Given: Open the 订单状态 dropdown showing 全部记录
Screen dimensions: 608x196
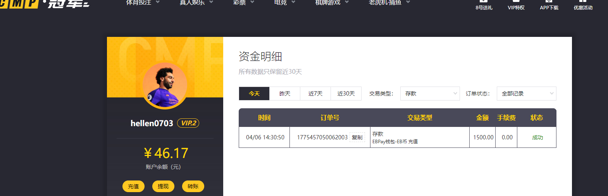Looking at the screenshot, I should (526, 94).
